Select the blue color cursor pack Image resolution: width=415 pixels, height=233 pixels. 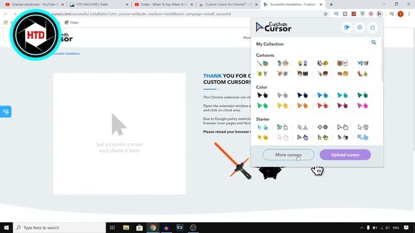[x=322, y=95]
